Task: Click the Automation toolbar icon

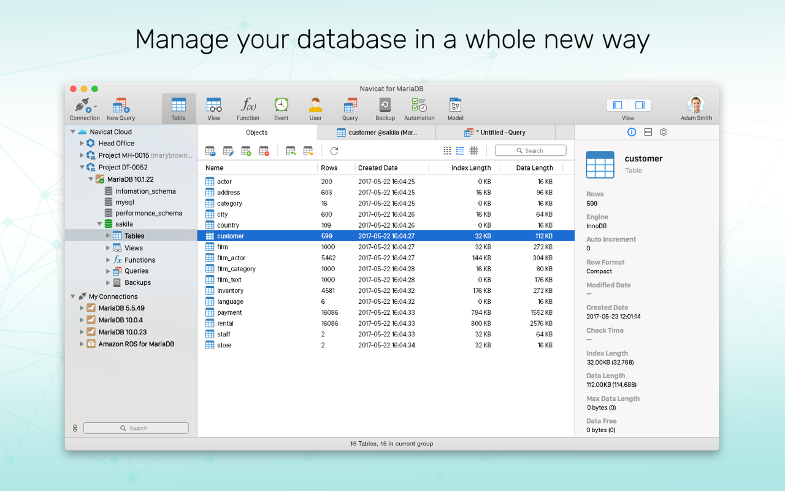Action: (x=419, y=105)
